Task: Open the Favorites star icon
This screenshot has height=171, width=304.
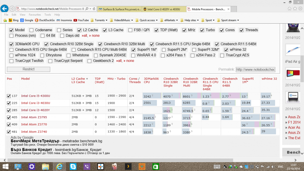Action: coord(295,9)
